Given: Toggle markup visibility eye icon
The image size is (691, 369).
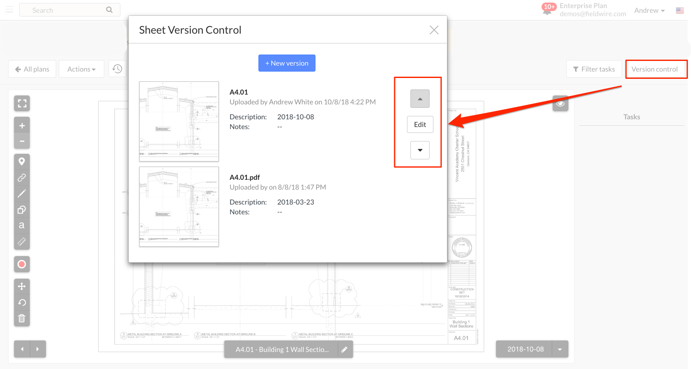Looking at the screenshot, I should pyautogui.click(x=560, y=104).
